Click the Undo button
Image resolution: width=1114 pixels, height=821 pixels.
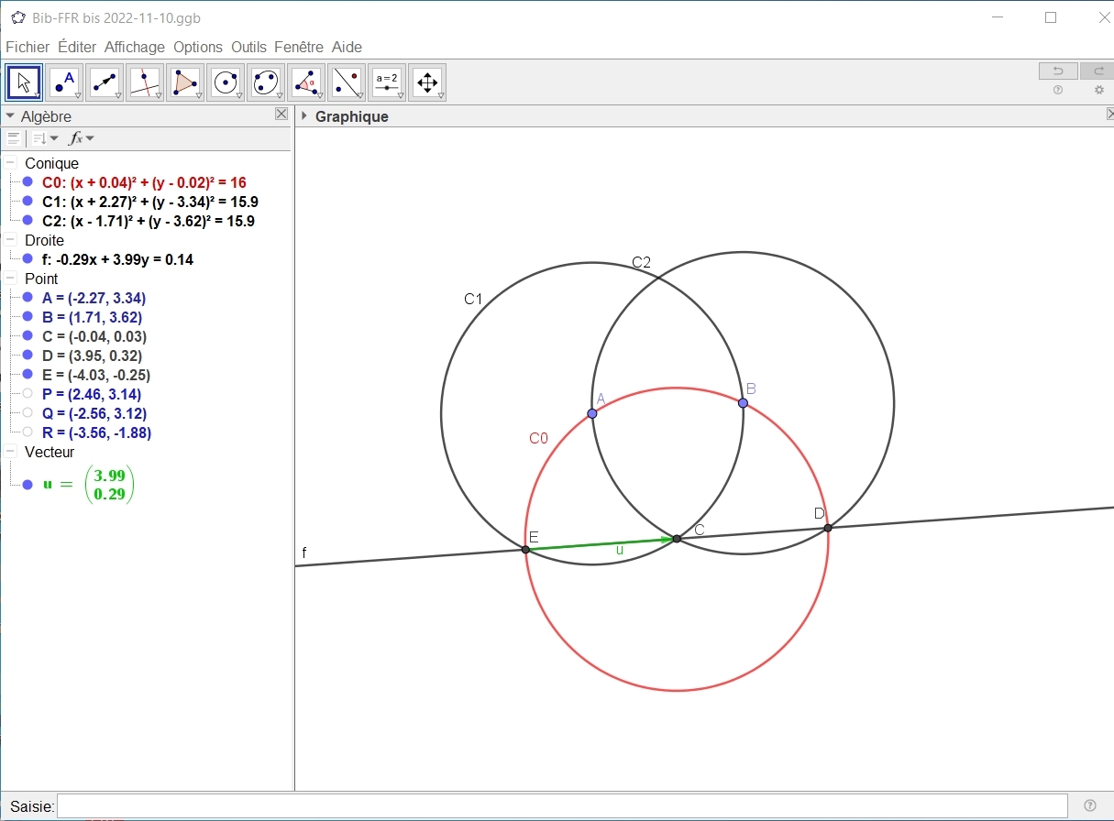tap(1057, 71)
